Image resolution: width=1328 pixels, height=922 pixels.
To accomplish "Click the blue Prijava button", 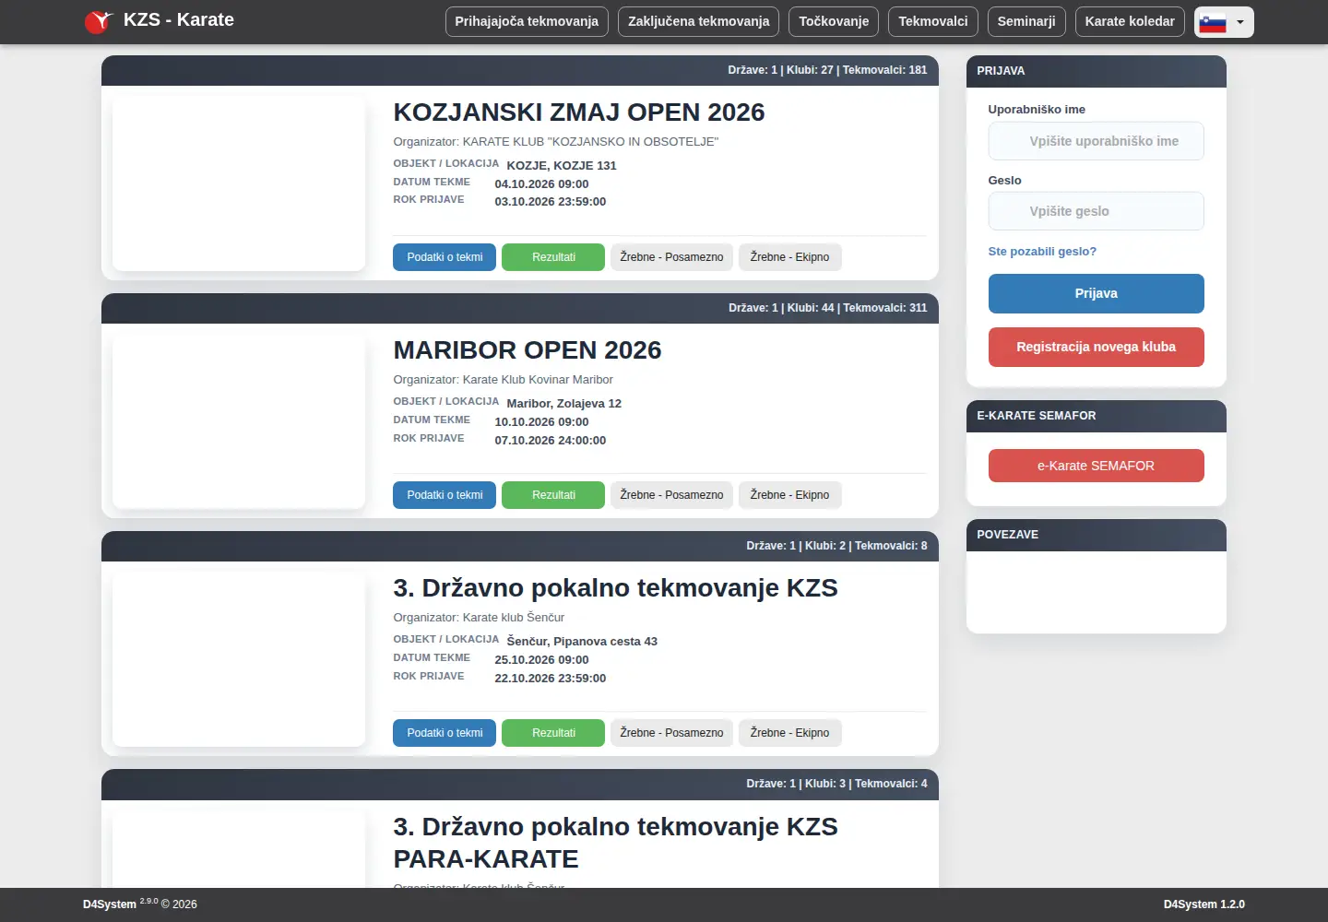I will [1096, 293].
